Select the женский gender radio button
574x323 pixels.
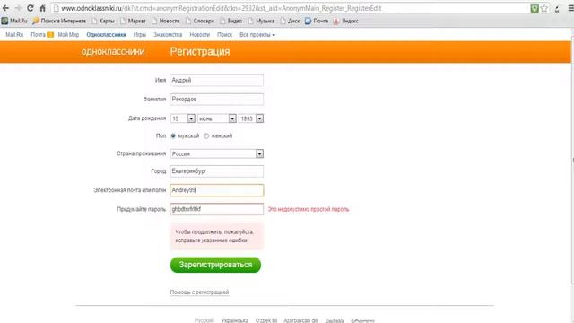pyautogui.click(x=206, y=135)
